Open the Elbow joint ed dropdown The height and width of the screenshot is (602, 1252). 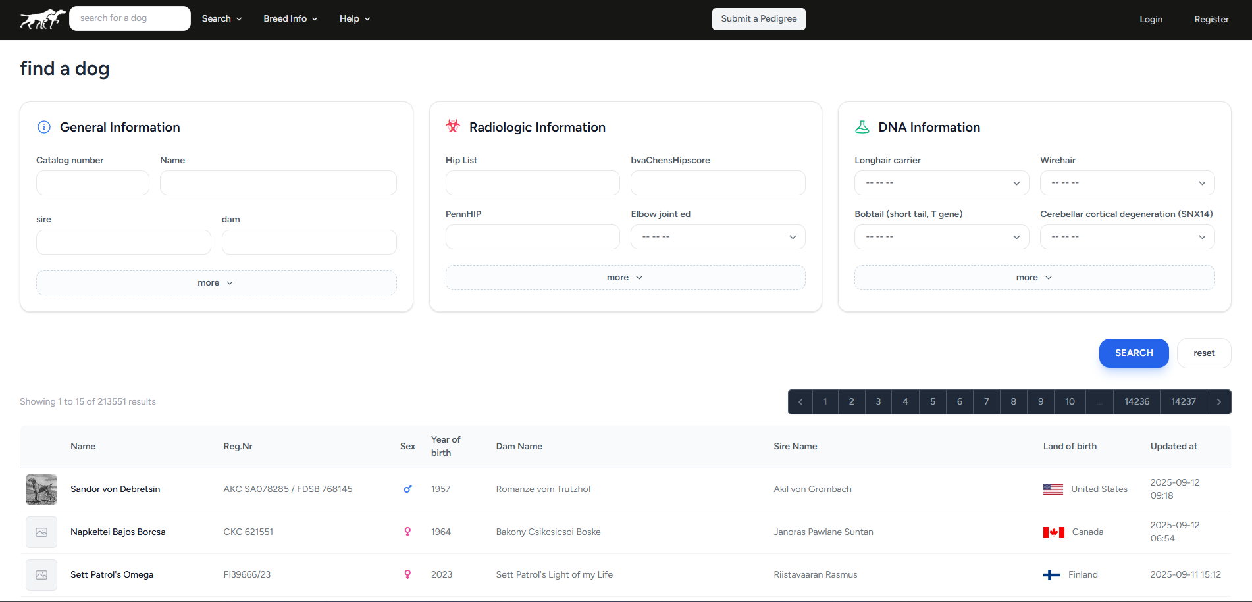point(717,237)
